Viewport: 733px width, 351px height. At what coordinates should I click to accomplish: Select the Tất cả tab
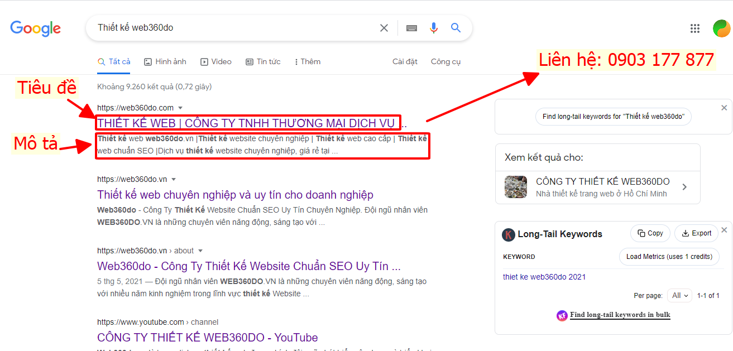[x=114, y=61]
